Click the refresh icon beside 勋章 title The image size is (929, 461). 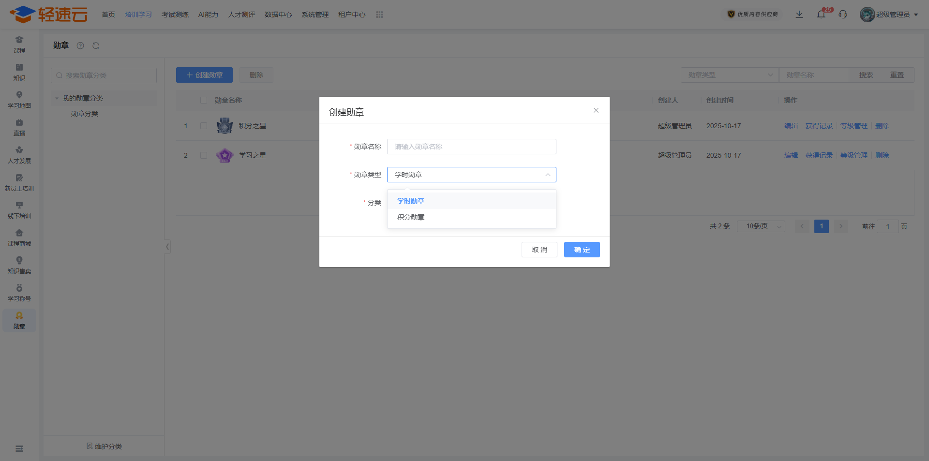point(96,45)
